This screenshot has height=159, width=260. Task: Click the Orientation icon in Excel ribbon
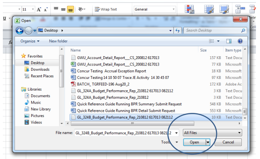tap(81, 9)
